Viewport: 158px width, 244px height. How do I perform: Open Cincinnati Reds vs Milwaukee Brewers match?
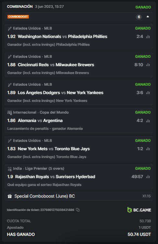pyautogui.click(x=56, y=65)
